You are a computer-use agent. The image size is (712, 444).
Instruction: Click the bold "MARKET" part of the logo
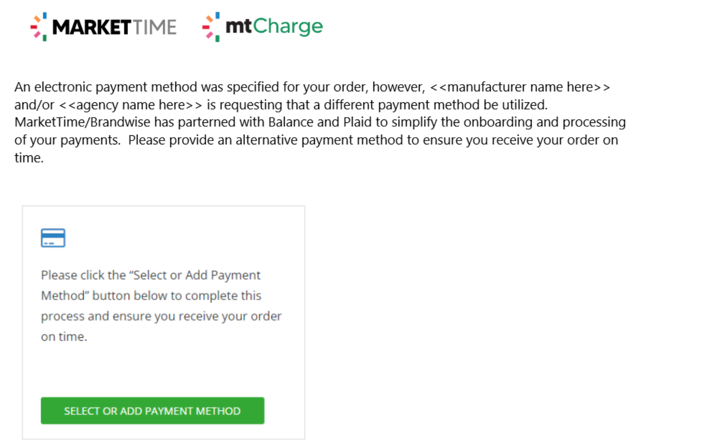(x=91, y=27)
